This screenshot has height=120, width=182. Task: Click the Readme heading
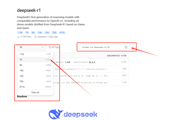point(22,96)
